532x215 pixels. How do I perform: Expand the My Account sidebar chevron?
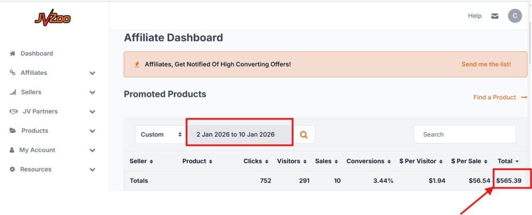pos(92,150)
